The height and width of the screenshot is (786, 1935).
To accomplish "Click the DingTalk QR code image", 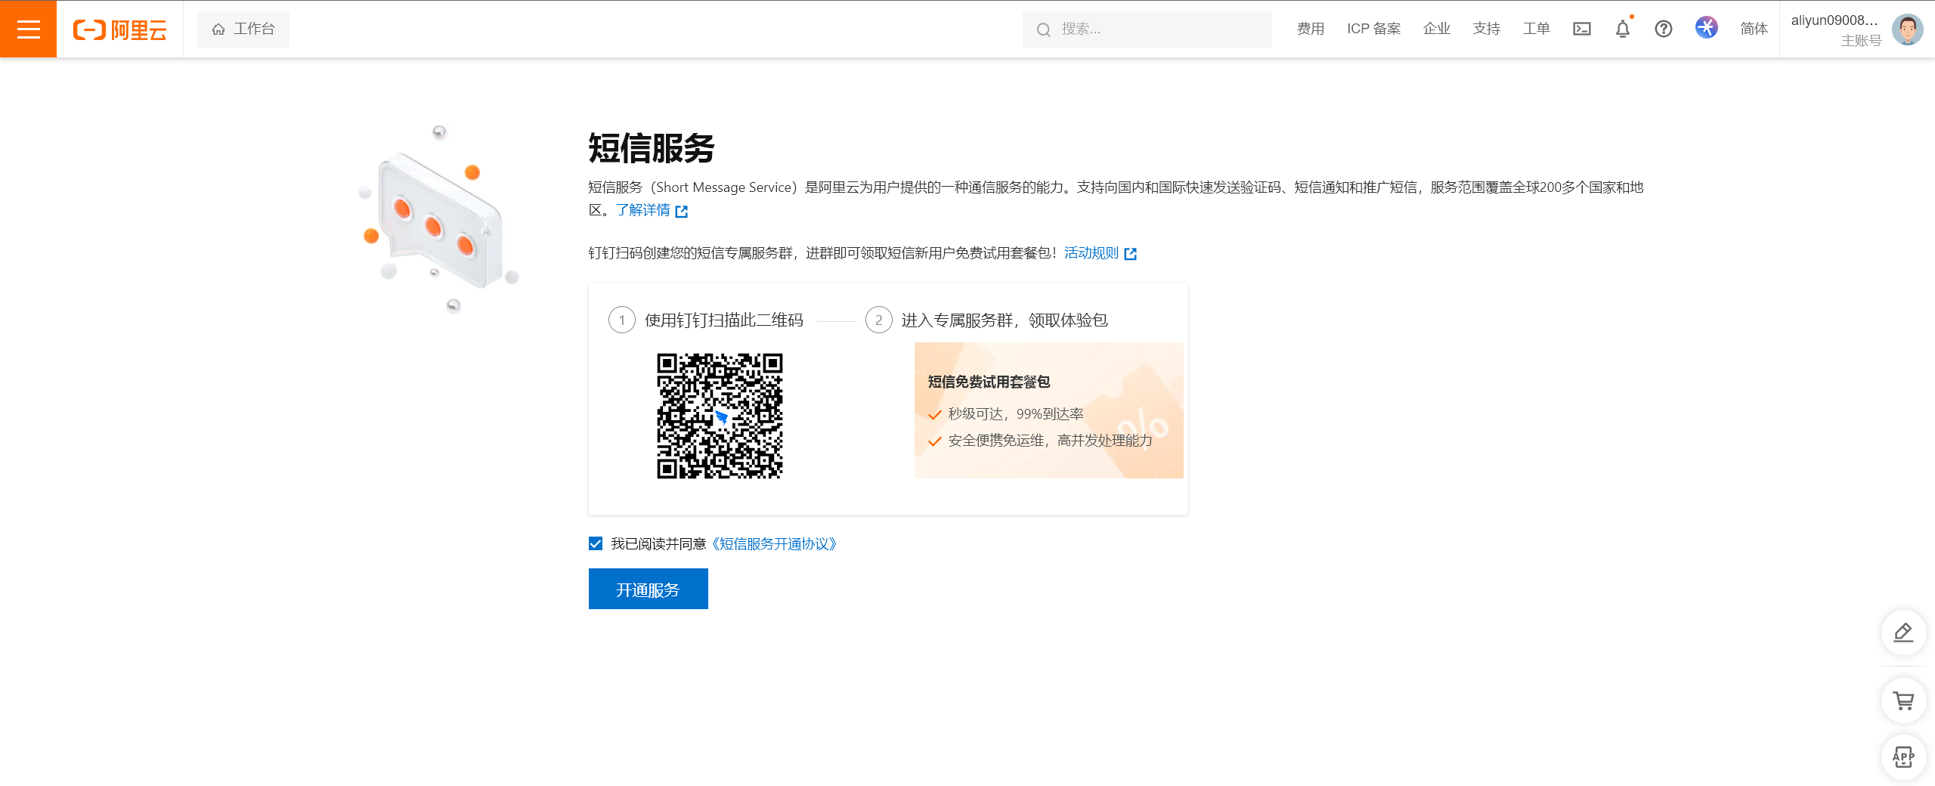I will point(720,416).
